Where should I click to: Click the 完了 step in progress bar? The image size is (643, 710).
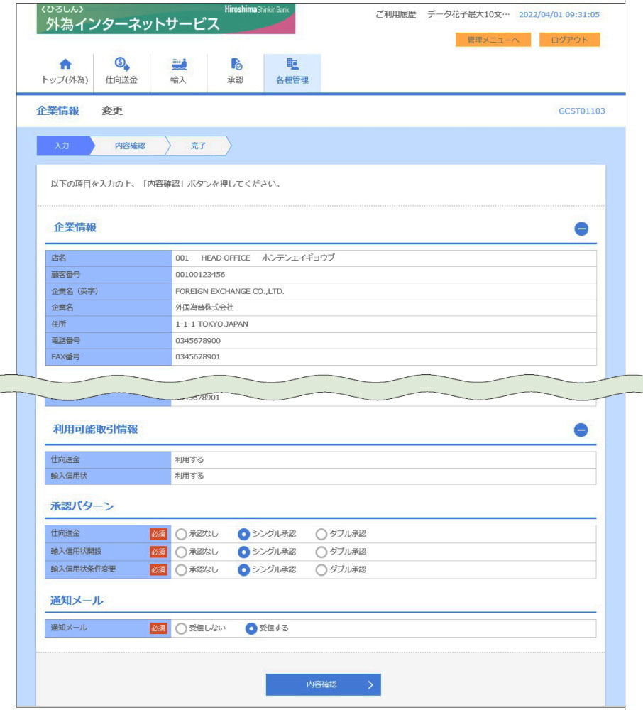tap(198, 146)
